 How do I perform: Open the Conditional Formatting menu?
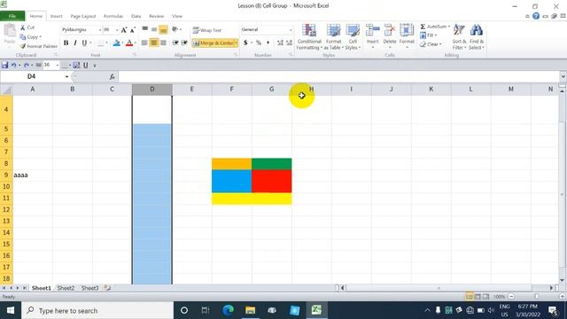pos(309,37)
